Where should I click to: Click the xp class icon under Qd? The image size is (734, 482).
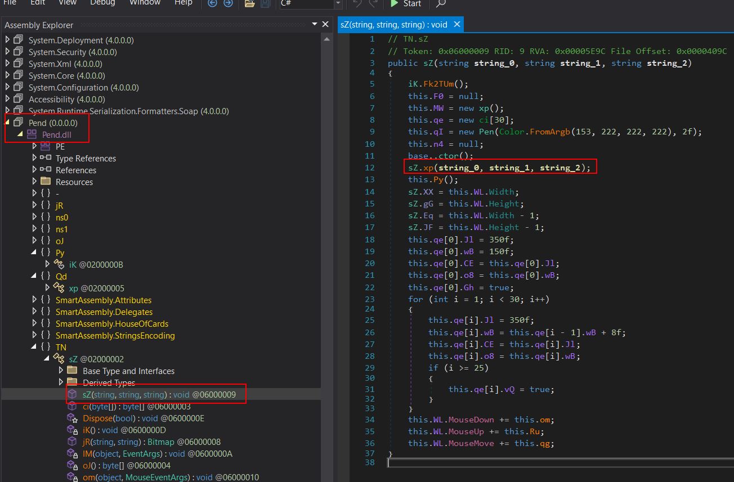59,288
